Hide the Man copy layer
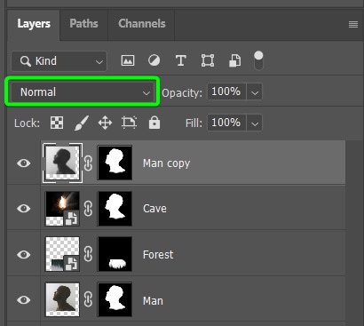This screenshot has height=326, width=364. 24,163
